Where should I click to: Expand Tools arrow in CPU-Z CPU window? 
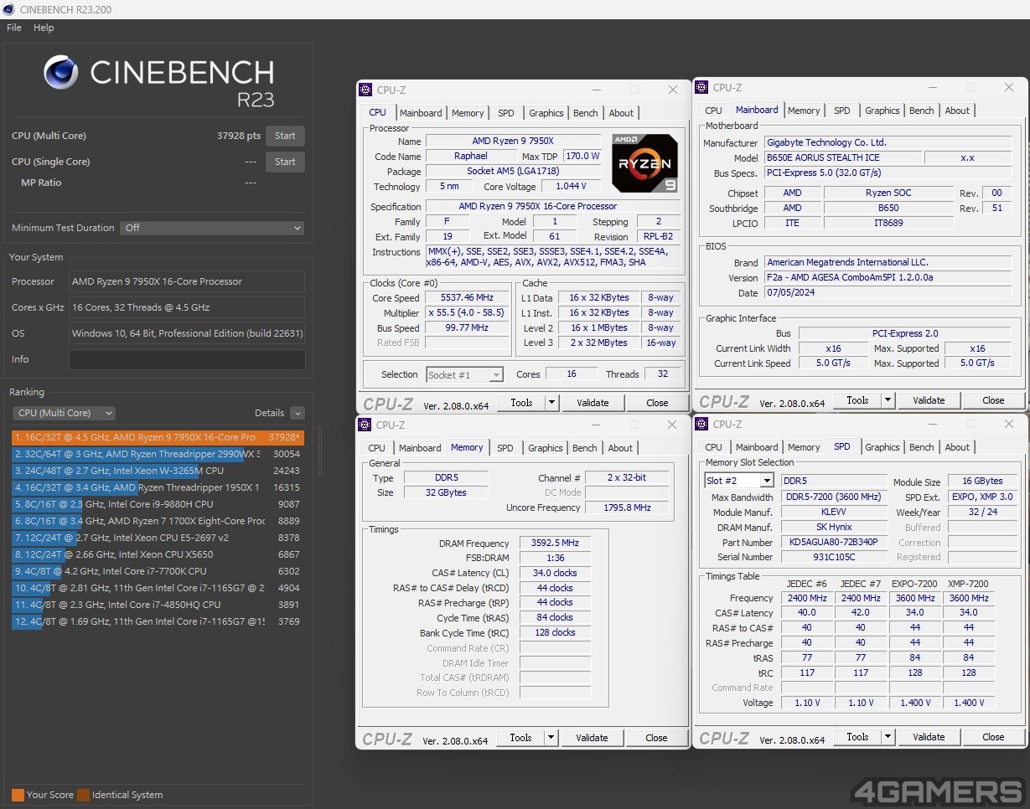[x=551, y=403]
